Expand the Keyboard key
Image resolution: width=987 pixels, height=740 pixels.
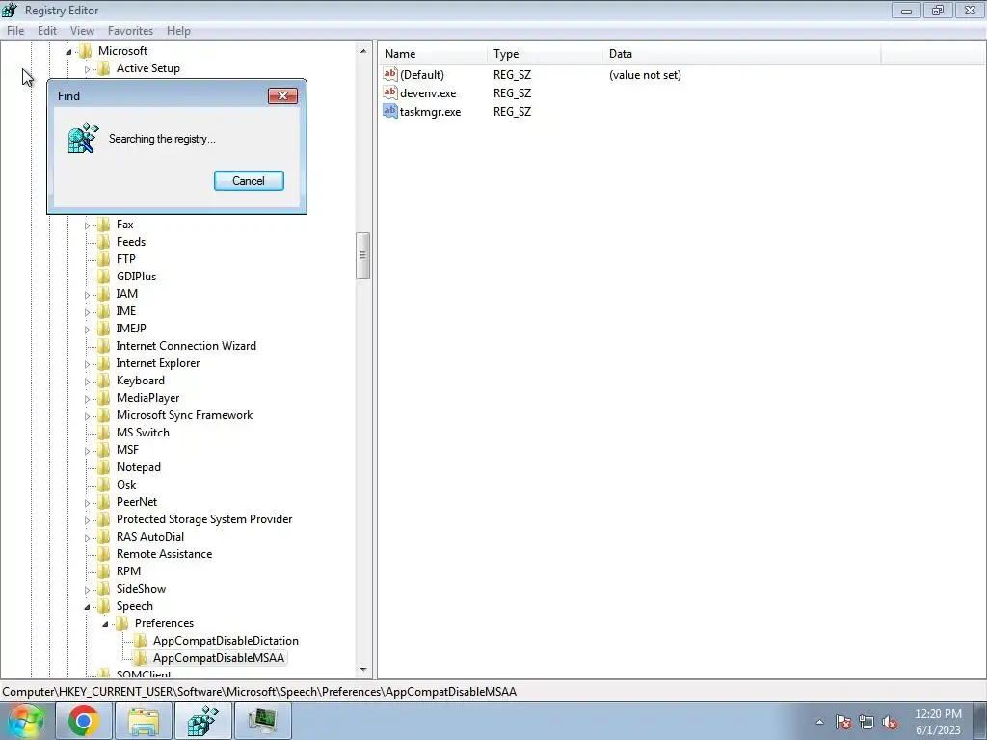87,382
